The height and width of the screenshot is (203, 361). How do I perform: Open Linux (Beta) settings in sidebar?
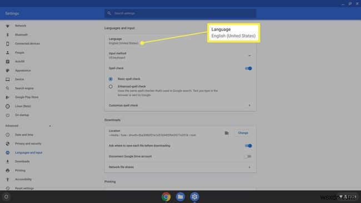pyautogui.click(x=23, y=106)
